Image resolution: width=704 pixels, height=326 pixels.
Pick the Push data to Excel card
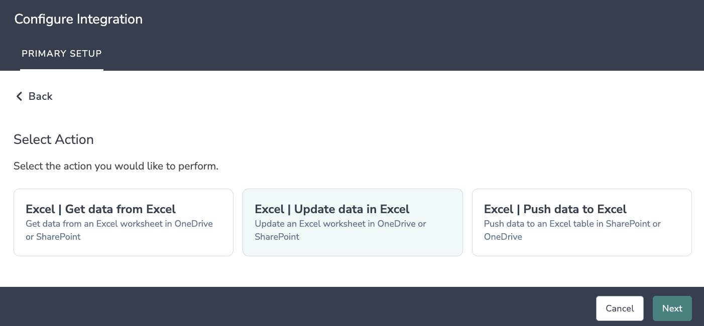click(x=581, y=222)
